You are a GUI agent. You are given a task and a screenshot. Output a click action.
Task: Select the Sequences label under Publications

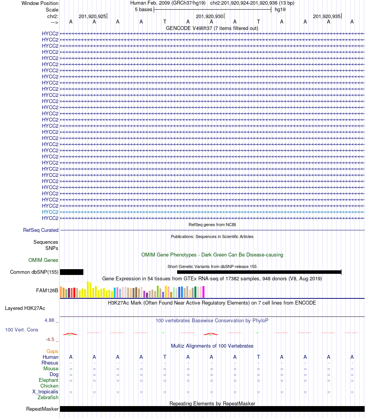pyautogui.click(x=46, y=242)
